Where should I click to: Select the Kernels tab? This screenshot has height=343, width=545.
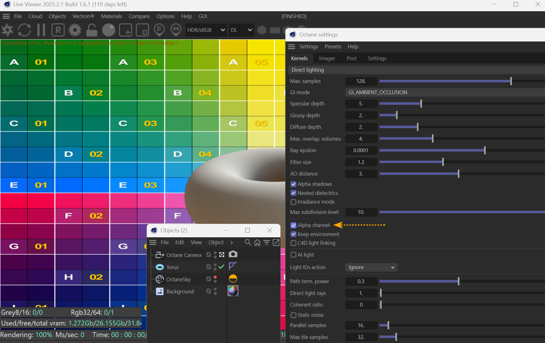(x=299, y=58)
